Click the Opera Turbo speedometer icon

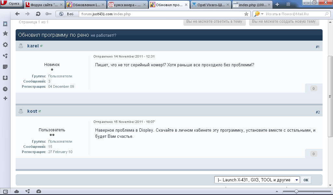[39, 192]
